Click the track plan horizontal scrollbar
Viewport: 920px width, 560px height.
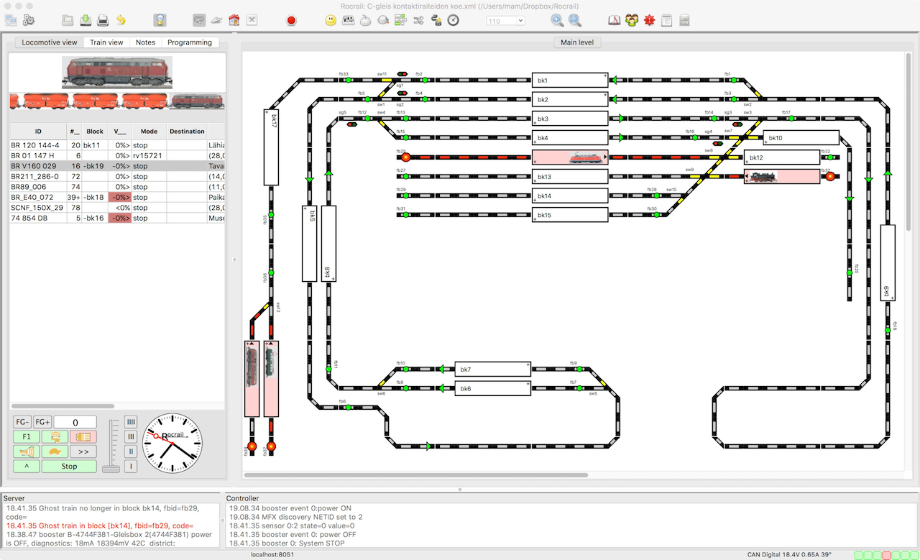tap(415, 475)
